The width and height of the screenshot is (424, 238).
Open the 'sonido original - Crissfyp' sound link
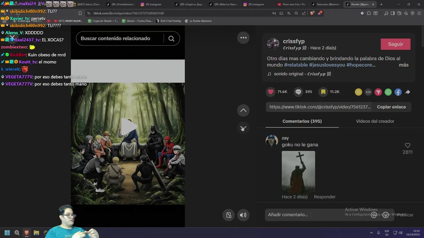click(299, 74)
